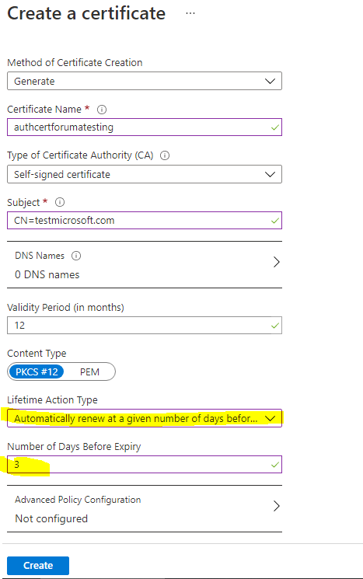Click the 'Content Type' label

click(x=37, y=354)
